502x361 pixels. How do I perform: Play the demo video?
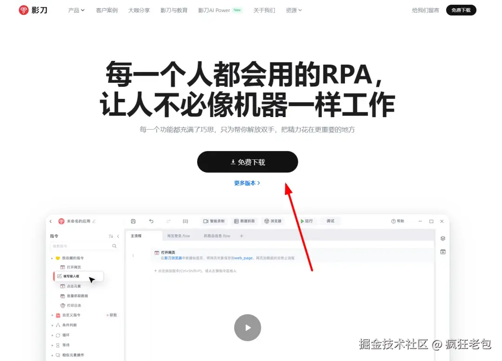[x=247, y=327]
